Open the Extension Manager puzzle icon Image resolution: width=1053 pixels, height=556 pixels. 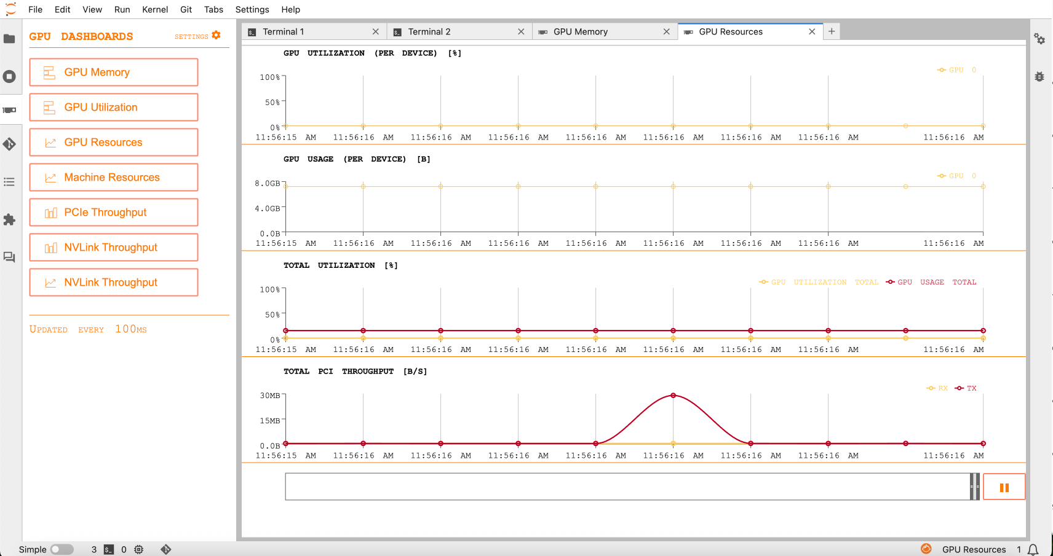point(9,219)
